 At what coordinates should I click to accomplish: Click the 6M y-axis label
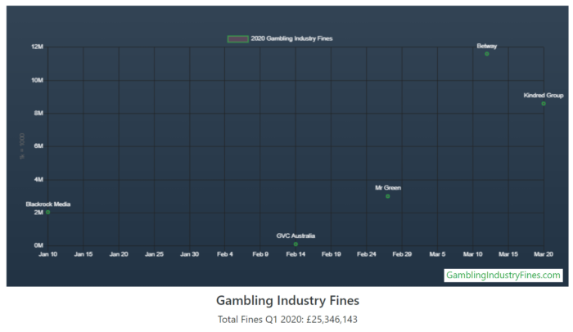pyautogui.click(x=38, y=146)
